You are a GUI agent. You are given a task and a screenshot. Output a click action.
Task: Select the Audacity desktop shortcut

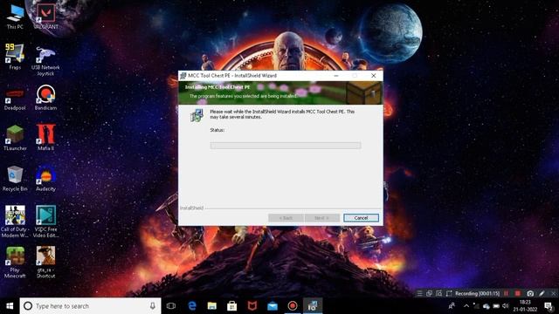[x=45, y=179]
